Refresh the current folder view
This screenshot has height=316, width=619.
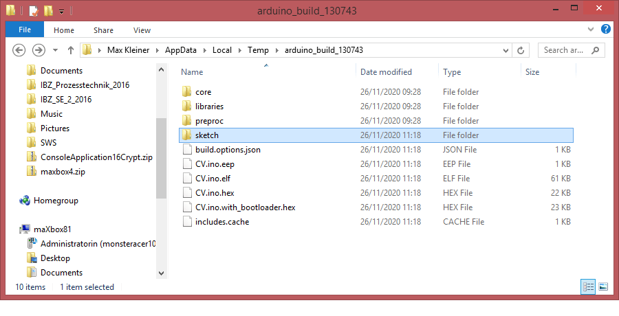point(521,50)
